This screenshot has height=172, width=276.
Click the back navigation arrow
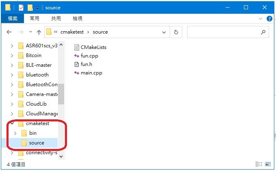(x=9, y=32)
